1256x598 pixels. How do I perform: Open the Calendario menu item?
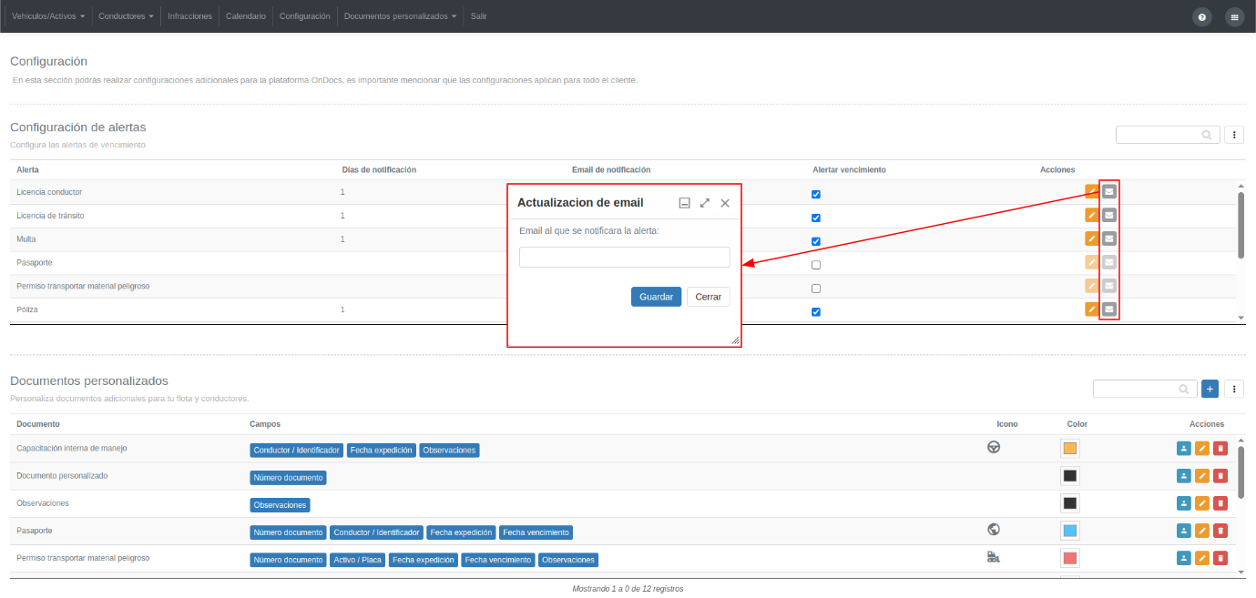(x=246, y=16)
